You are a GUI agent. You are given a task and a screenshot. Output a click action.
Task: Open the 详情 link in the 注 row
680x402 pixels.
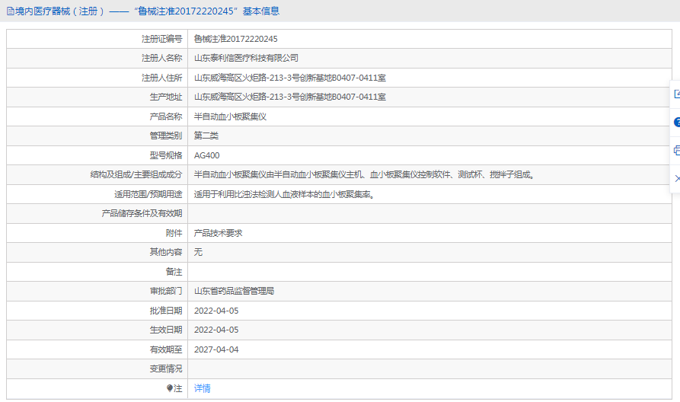[202, 388]
